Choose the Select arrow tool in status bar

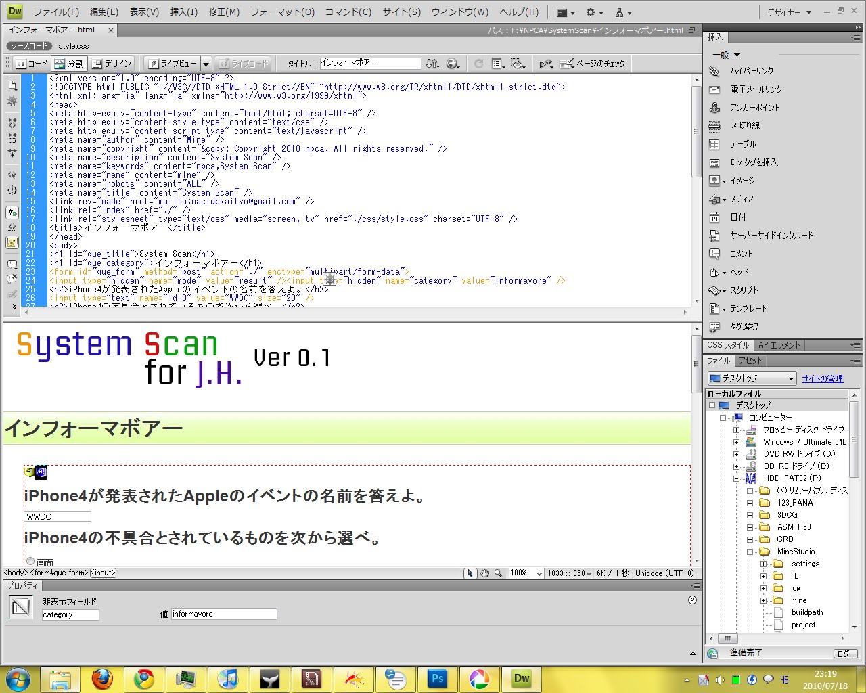[x=470, y=573]
